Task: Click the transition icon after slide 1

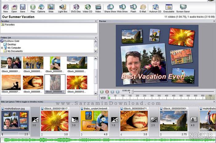Action: pos(35,120)
